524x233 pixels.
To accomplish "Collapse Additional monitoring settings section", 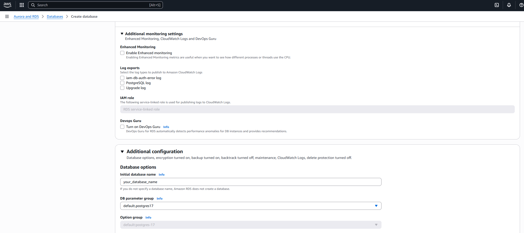I will [122, 34].
